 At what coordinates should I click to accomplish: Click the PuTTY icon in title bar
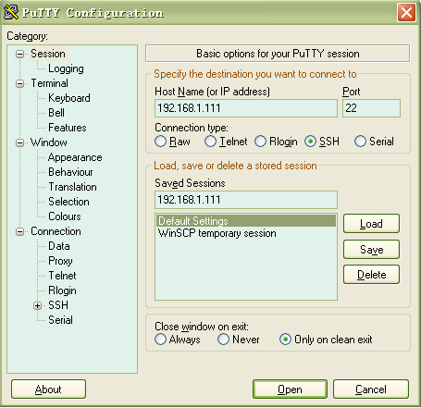[11, 12]
